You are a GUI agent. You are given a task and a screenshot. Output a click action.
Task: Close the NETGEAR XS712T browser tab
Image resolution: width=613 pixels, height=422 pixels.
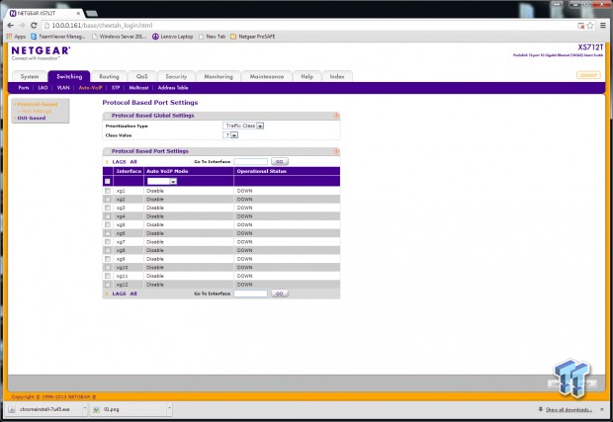click(78, 13)
